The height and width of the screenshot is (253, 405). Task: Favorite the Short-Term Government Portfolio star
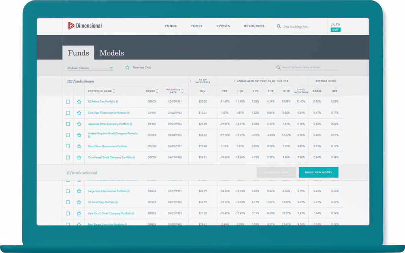[79, 147]
